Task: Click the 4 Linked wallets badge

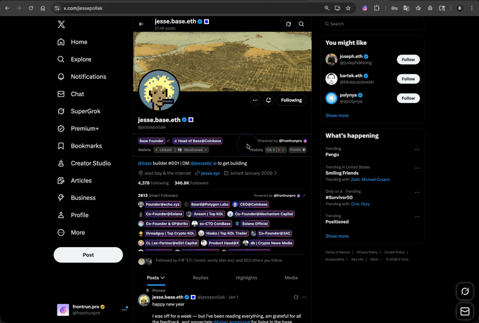Action: click(x=163, y=150)
